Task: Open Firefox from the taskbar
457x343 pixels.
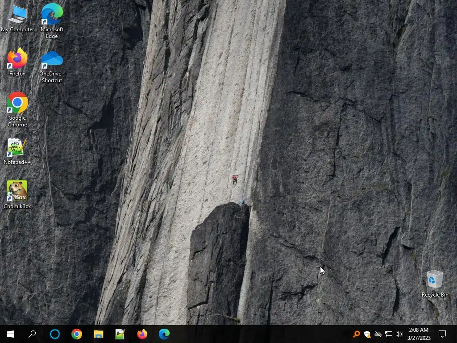Action: (142, 334)
